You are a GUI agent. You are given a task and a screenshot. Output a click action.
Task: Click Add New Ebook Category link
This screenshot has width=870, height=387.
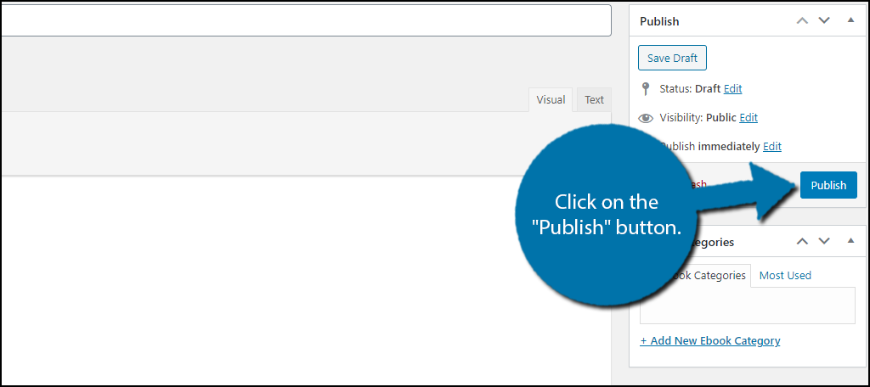[x=710, y=340]
